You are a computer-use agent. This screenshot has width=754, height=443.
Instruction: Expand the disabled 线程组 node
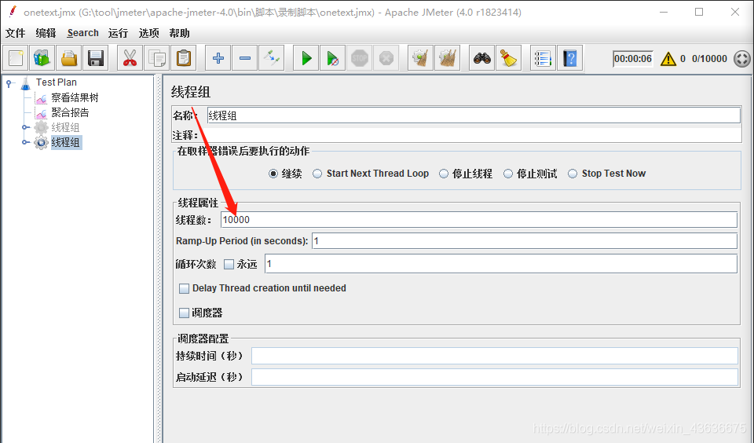tap(24, 127)
